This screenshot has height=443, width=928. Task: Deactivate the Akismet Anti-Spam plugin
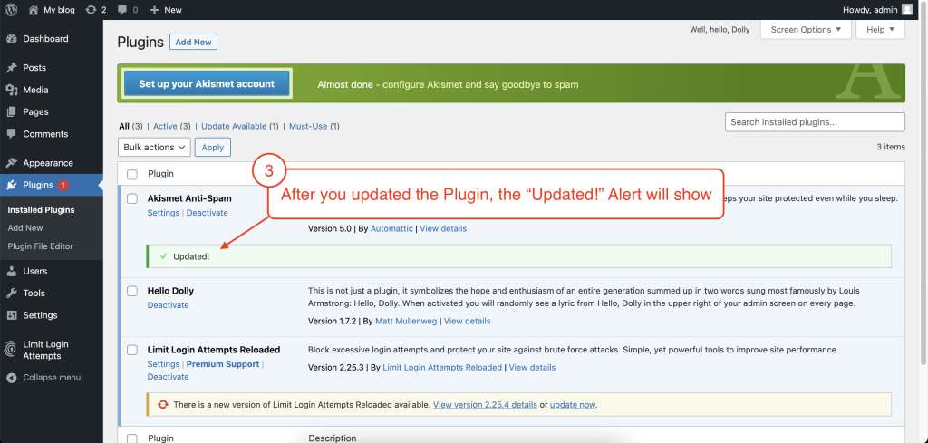click(208, 212)
